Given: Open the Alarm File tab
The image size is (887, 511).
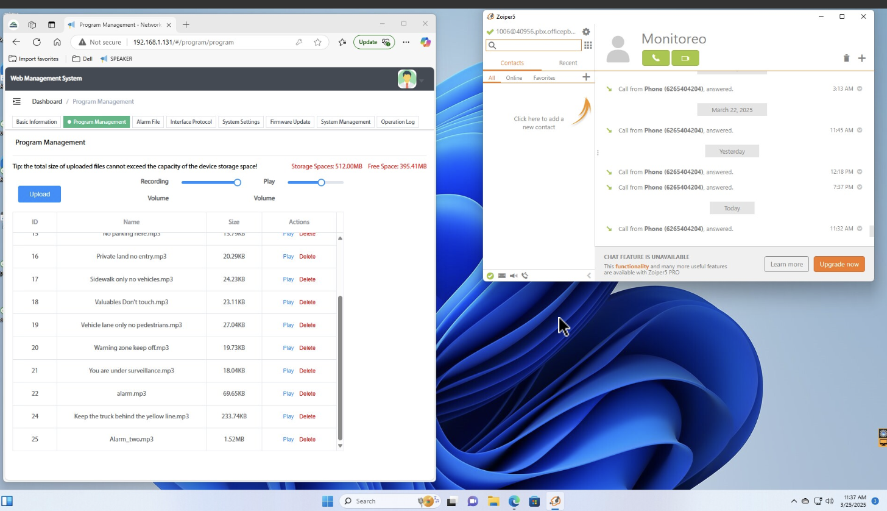Looking at the screenshot, I should tap(148, 122).
